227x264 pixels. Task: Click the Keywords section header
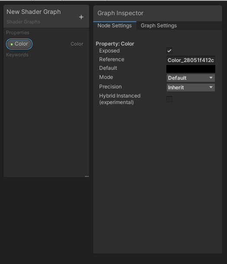[x=17, y=55]
